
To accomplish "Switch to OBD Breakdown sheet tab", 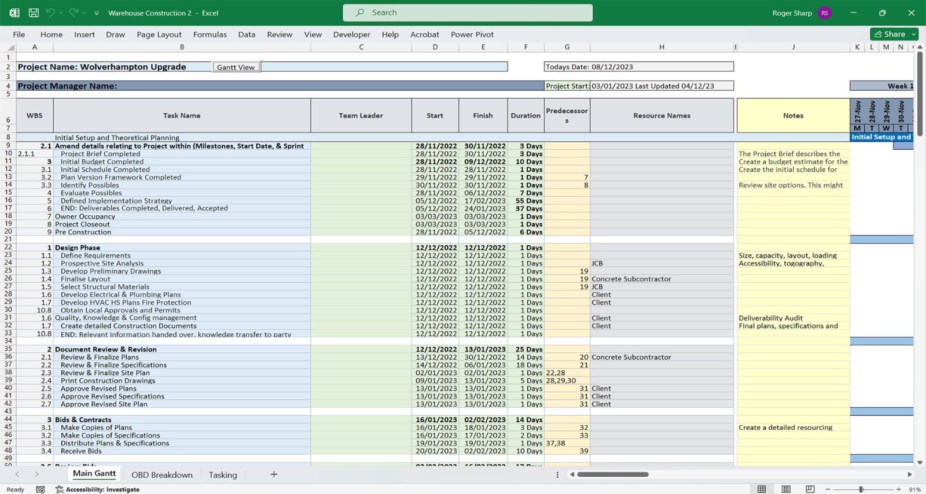I will click(162, 475).
